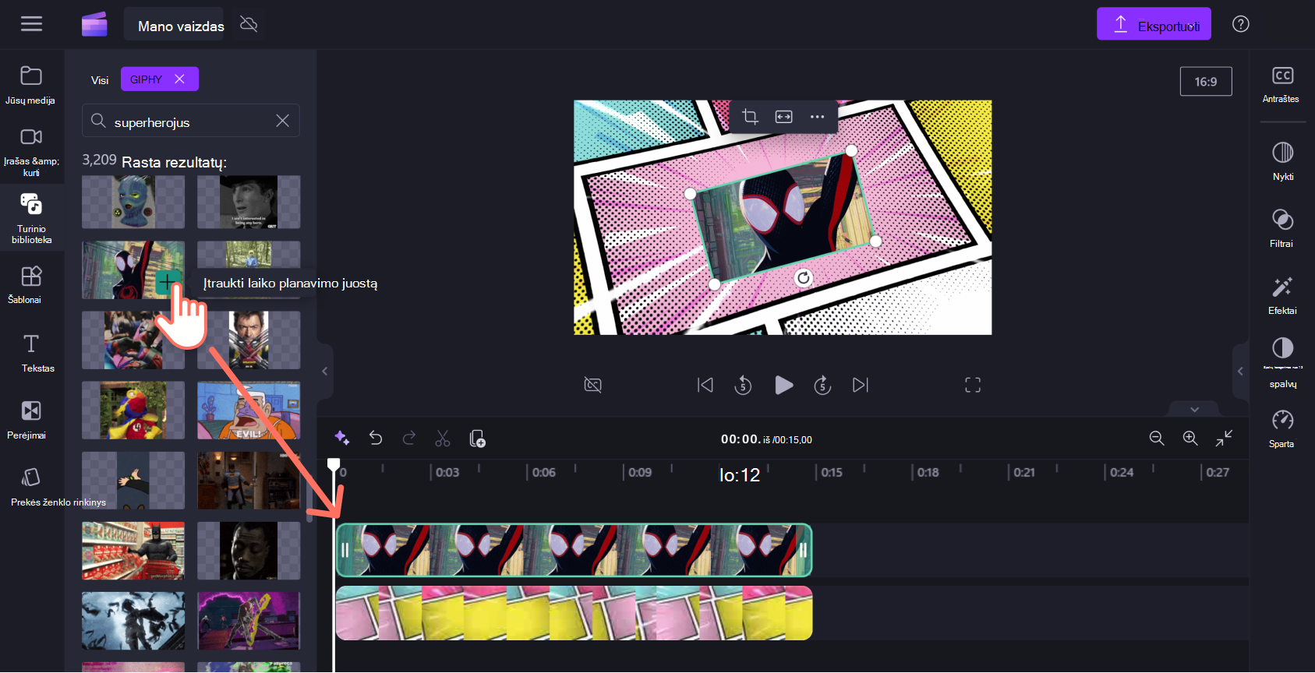Screen dimensions: 1315x673
Task: Undo the last action
Action: pos(376,439)
